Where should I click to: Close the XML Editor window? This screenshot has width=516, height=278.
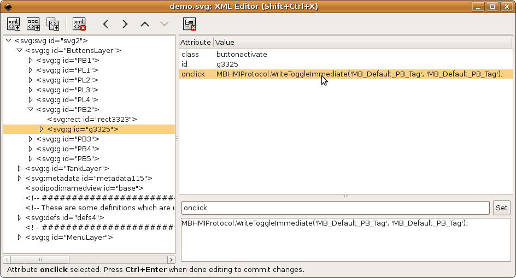coord(507,7)
